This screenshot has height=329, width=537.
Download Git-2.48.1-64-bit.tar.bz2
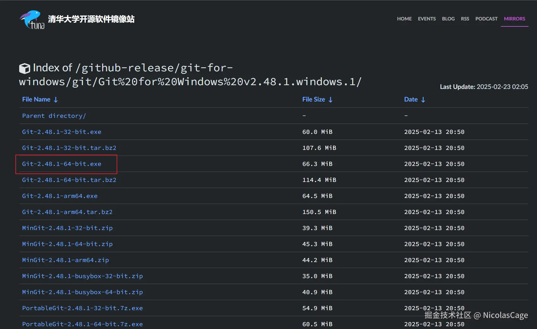(69, 180)
